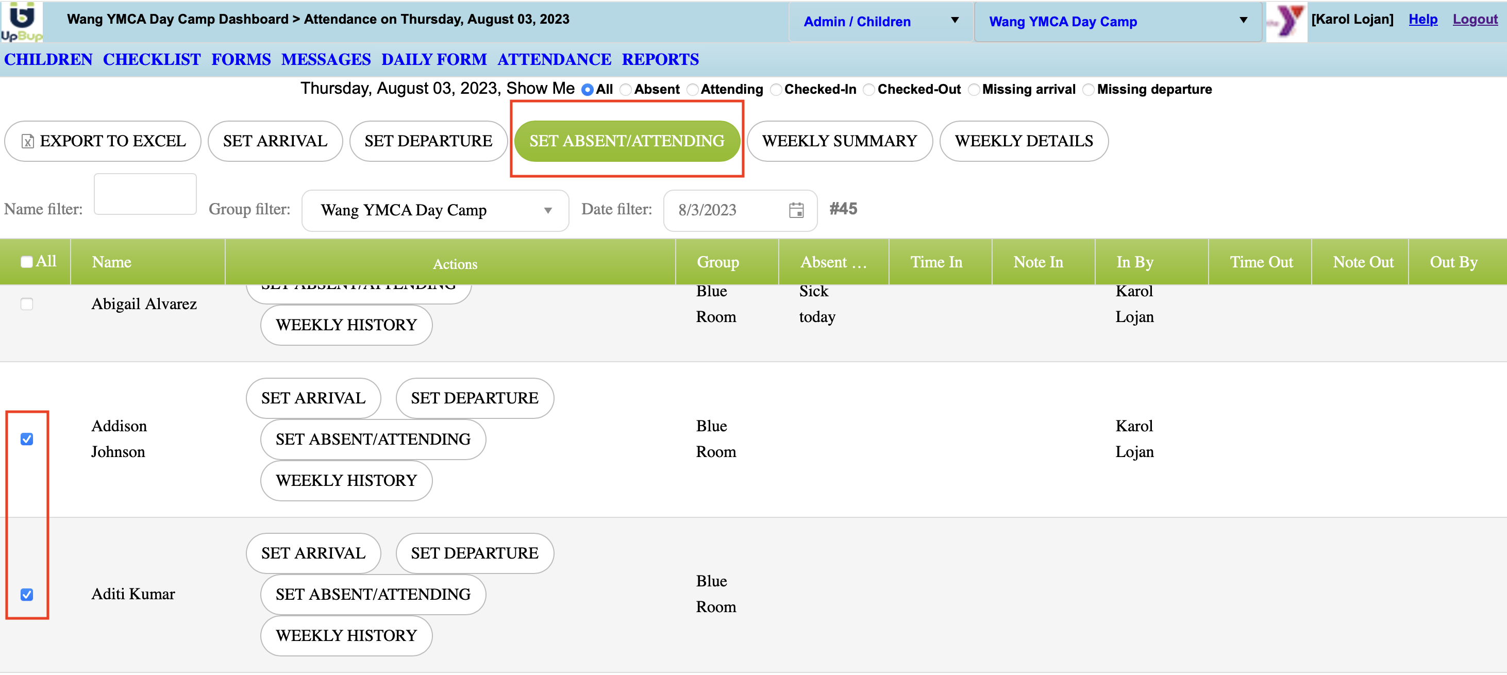Uncheck the Addison Johnson checkbox

27,438
